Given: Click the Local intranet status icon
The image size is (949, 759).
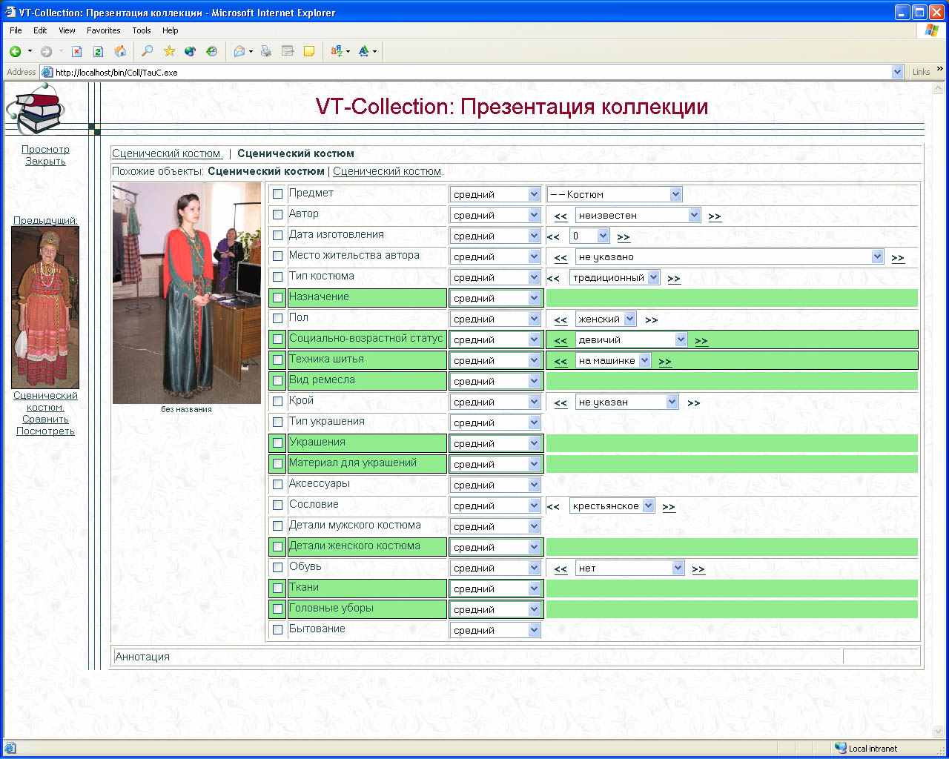Looking at the screenshot, I should (840, 748).
